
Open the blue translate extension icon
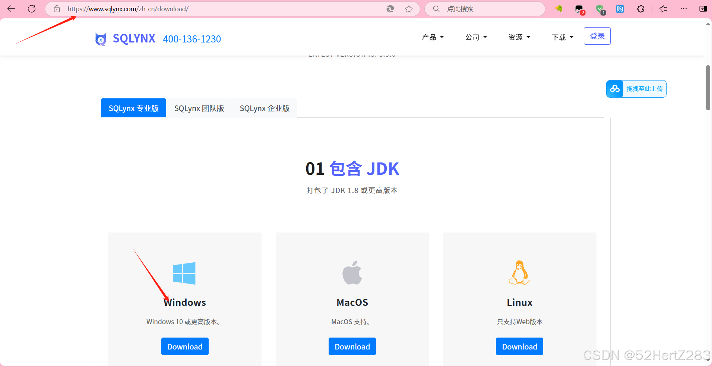click(620, 9)
